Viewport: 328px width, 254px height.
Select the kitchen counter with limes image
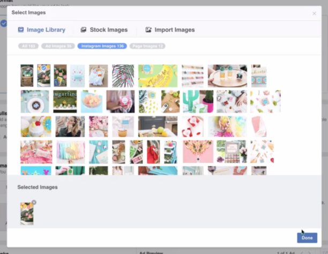[x=158, y=127]
